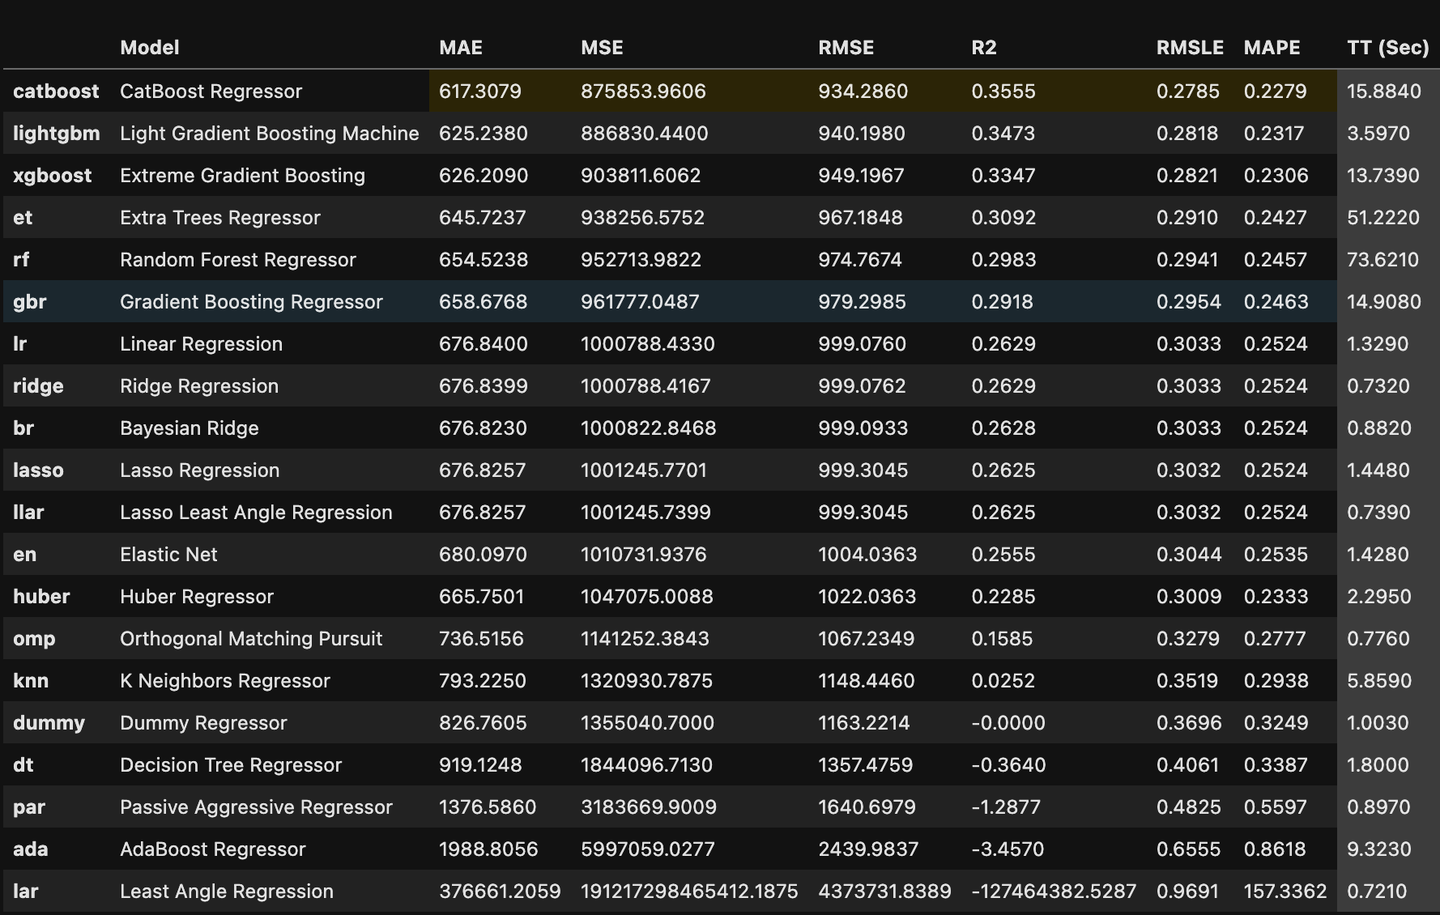Click the TT (Sec) column header
Image resolution: width=1440 pixels, height=915 pixels.
[1388, 48]
